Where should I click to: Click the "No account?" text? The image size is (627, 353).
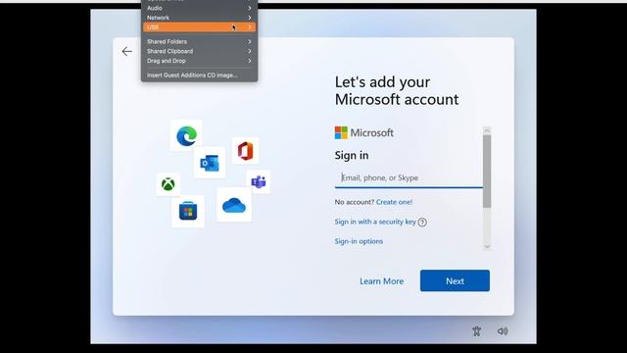tap(355, 202)
